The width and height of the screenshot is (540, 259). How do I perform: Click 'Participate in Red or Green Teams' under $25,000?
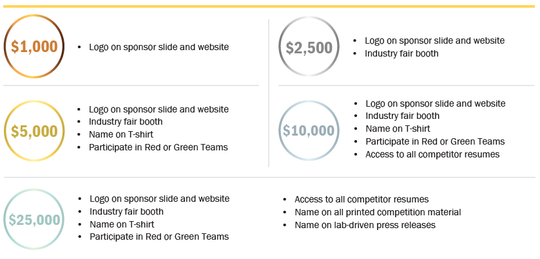click(x=159, y=237)
